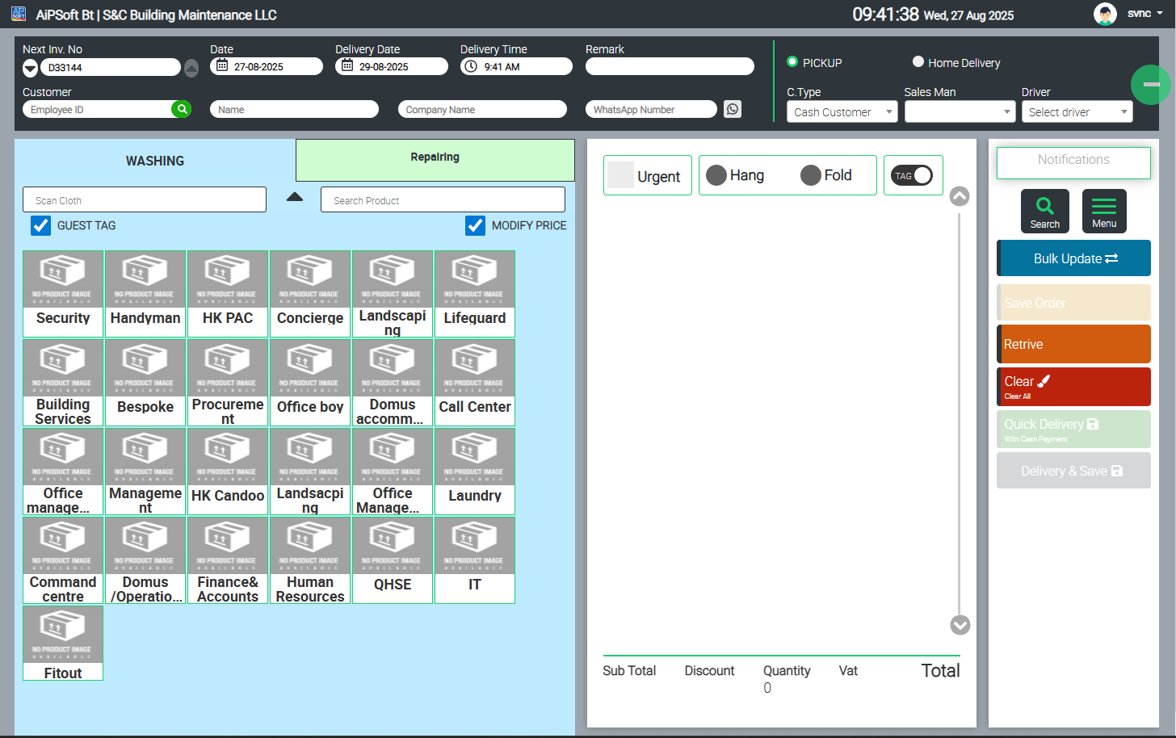The image size is (1176, 738).
Task: Click the user avatar icon
Action: point(1105,14)
